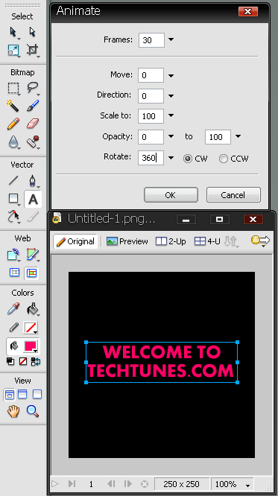The height and width of the screenshot is (496, 278).
Task: Select the Slice tool
Action: pyautogui.click(x=32, y=255)
